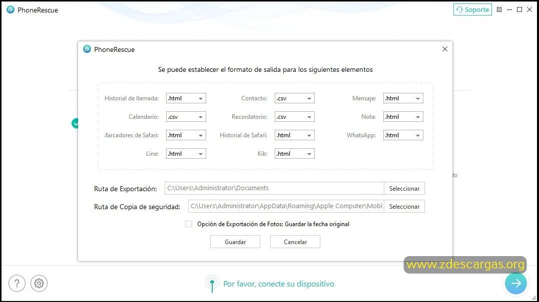Click the Ruta de Copia de seguridad path field
The height and width of the screenshot is (302, 539).
(x=286, y=206)
